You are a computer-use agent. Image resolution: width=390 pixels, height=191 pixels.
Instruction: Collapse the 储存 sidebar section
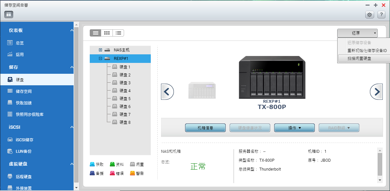click(72, 67)
